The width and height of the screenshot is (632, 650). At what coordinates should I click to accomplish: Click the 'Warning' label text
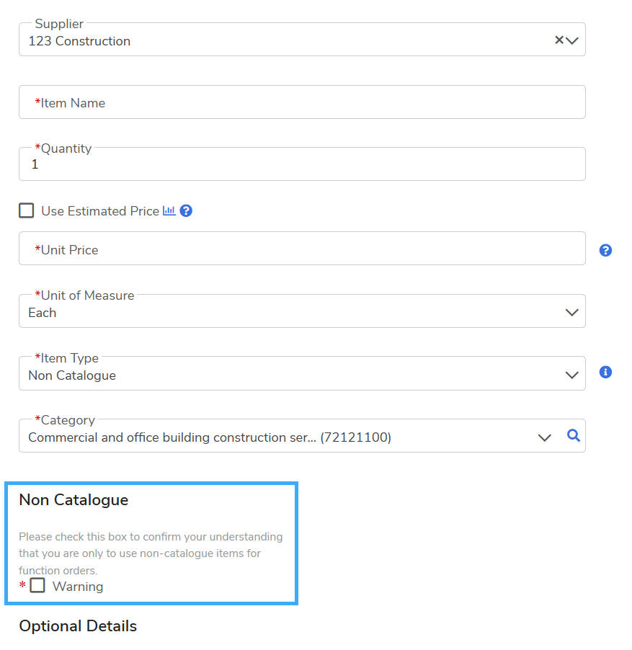tap(78, 587)
